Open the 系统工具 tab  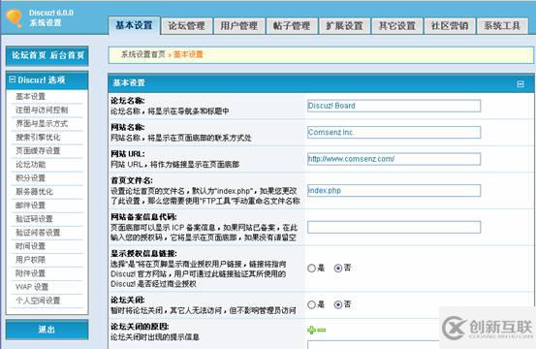click(x=502, y=26)
